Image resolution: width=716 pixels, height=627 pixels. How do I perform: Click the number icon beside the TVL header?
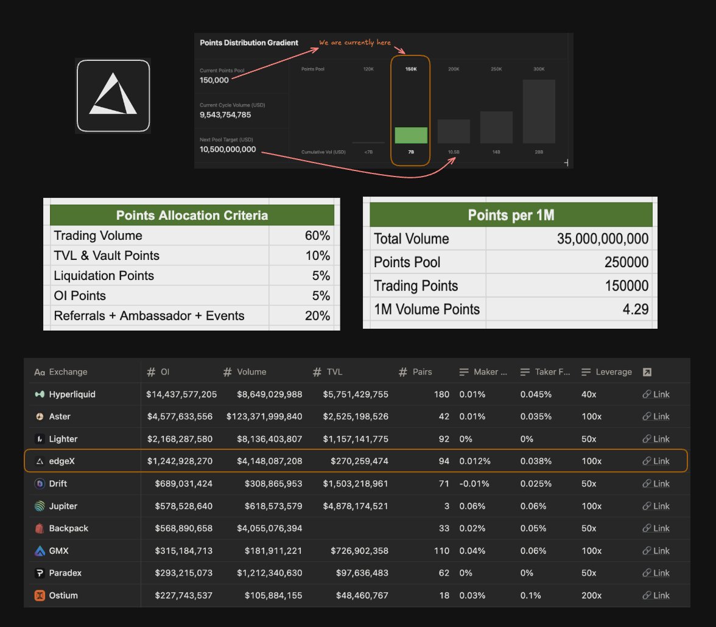tap(317, 372)
